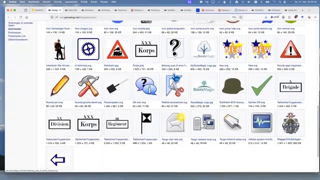Open a new browser tab
The width and height of the screenshot is (320, 180).
click(302, 10)
